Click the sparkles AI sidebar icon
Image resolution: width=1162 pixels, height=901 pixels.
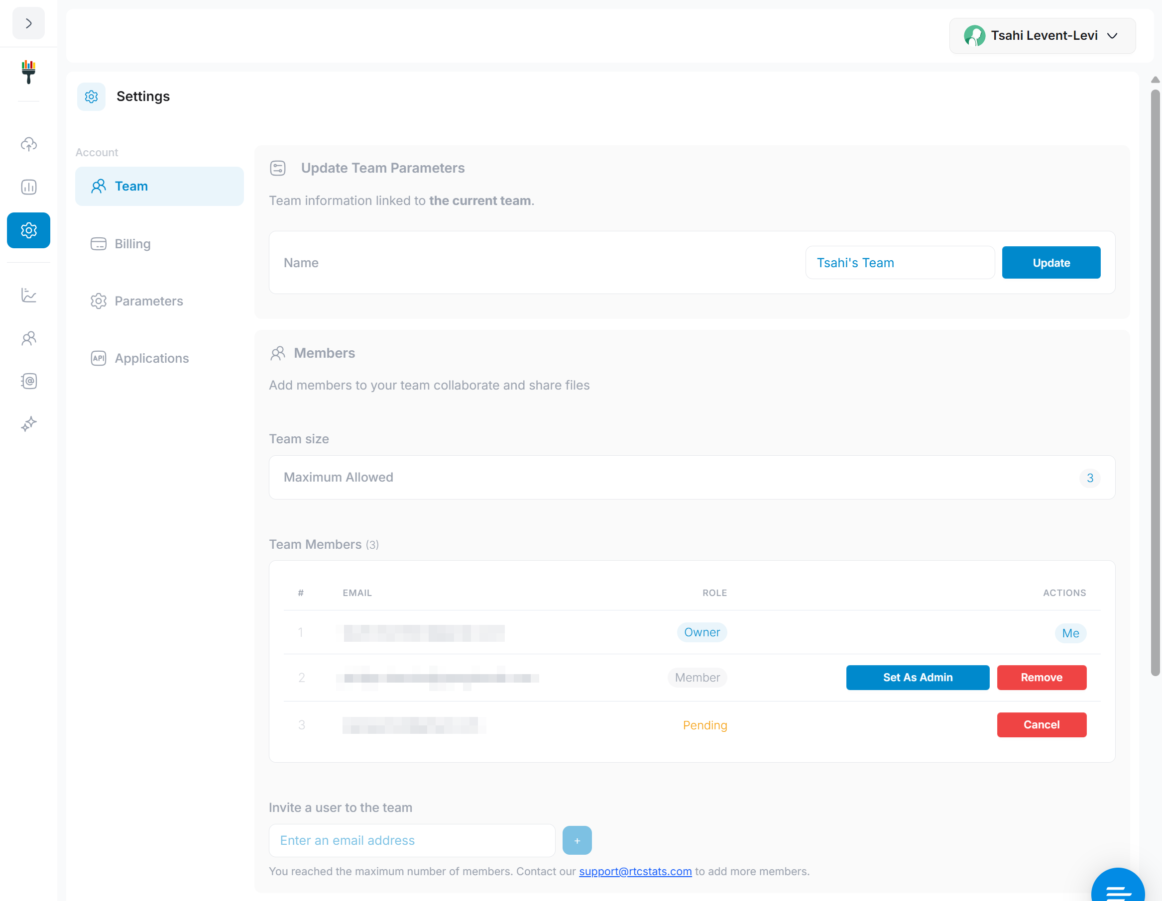point(29,424)
